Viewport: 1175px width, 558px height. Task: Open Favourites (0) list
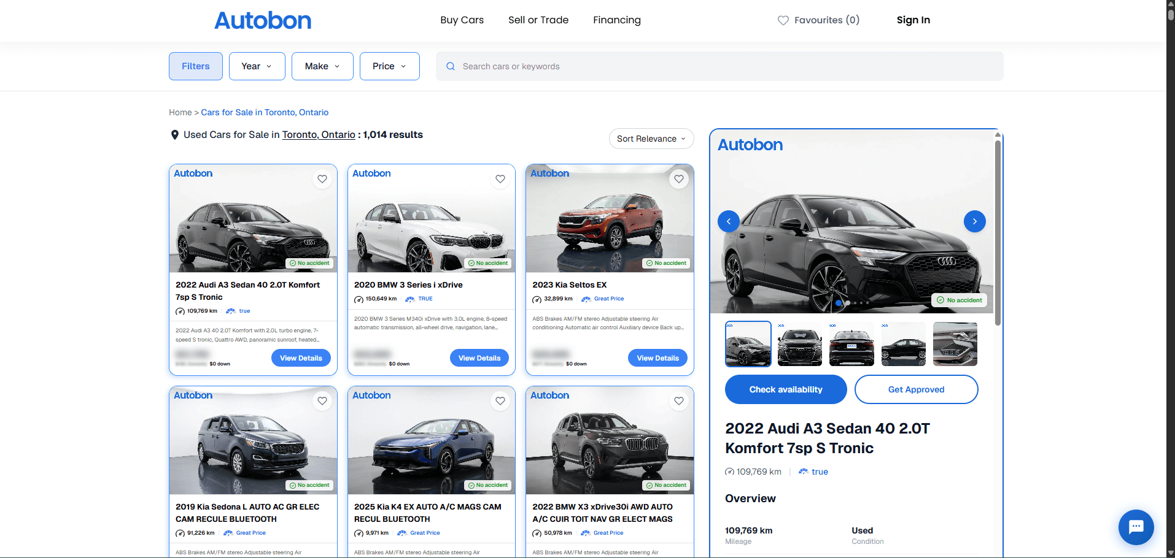point(818,20)
